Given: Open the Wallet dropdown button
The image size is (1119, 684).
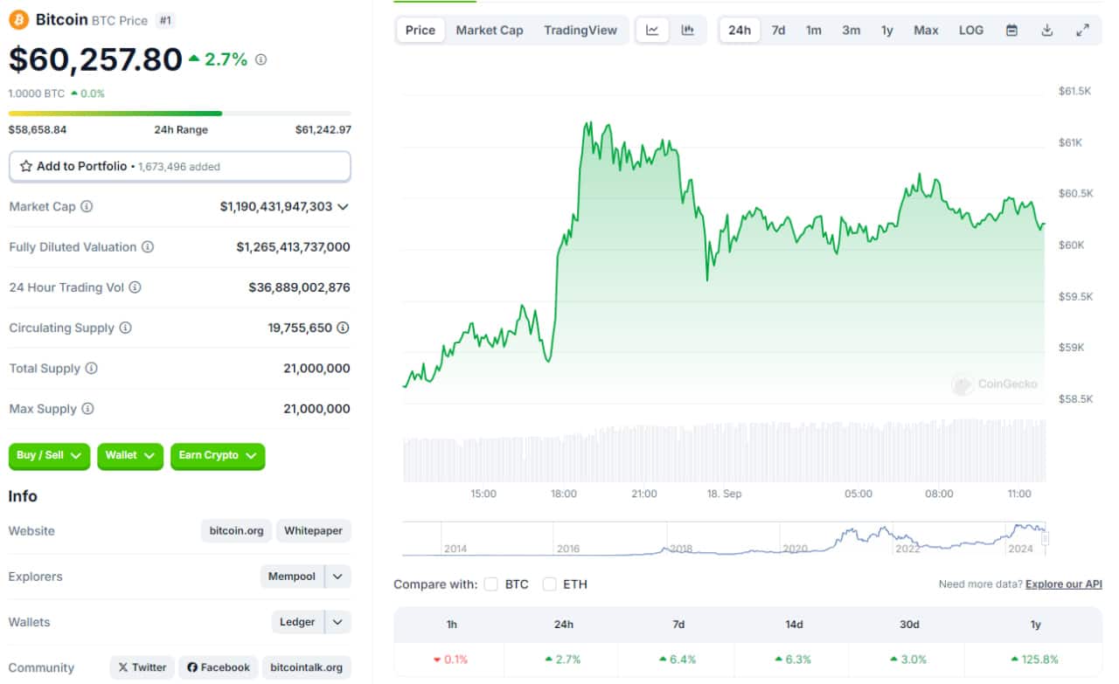Looking at the screenshot, I should [130, 455].
